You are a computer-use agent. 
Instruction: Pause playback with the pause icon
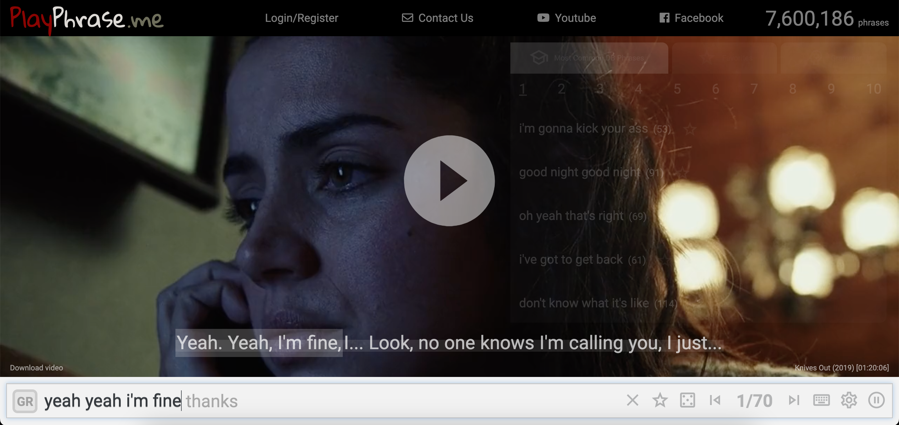(876, 400)
